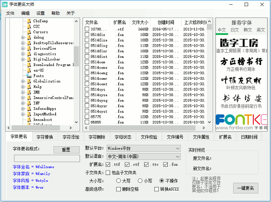Expand the DesktopTileResources tree node
The height and width of the screenshot is (202, 271).
(23, 43)
